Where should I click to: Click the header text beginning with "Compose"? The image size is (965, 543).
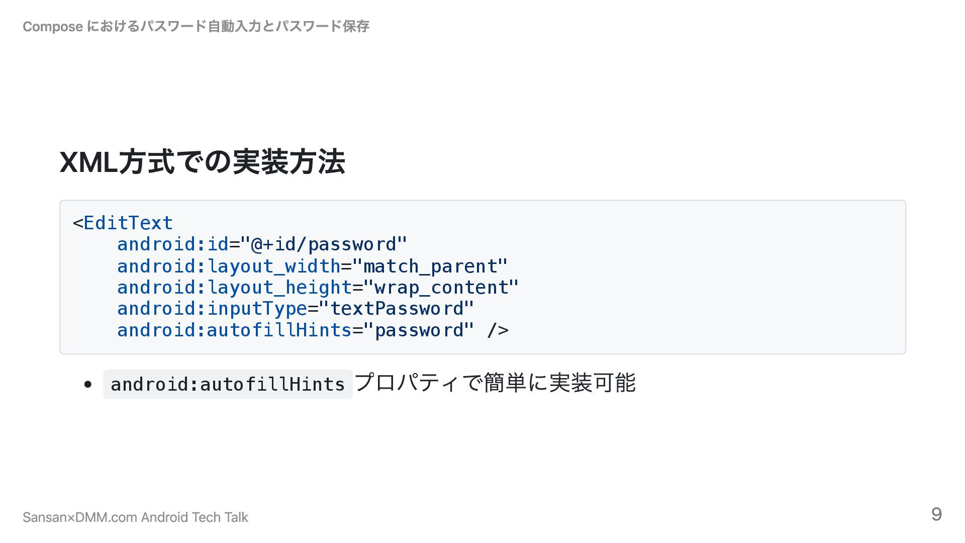[x=196, y=26]
